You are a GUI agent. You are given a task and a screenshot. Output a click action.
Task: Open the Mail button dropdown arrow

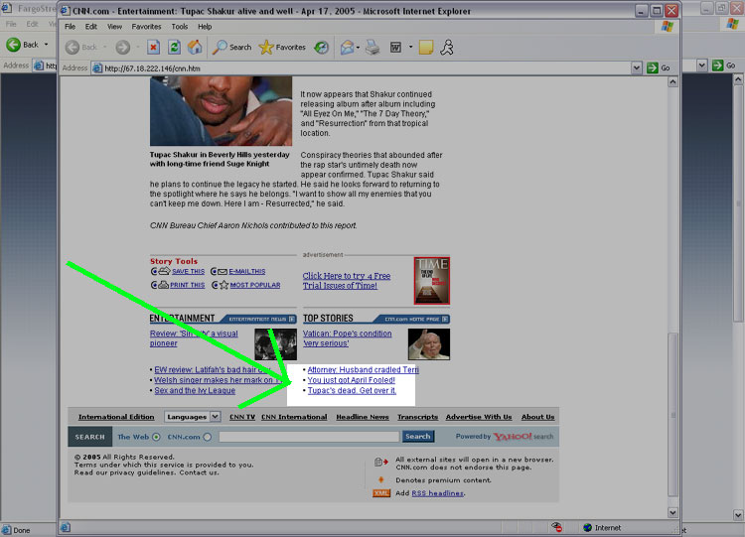358,47
